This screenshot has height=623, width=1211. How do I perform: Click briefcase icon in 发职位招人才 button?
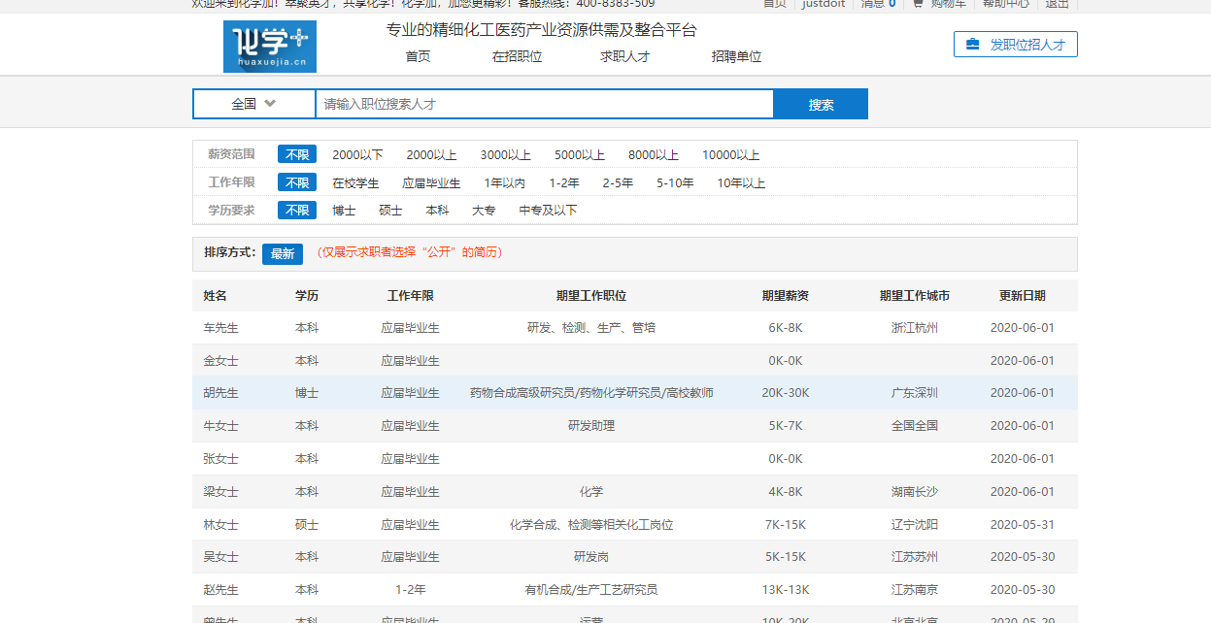972,45
